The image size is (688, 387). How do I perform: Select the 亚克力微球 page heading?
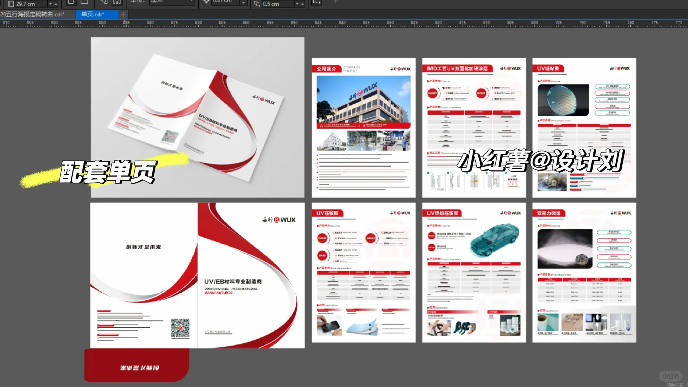(x=549, y=213)
